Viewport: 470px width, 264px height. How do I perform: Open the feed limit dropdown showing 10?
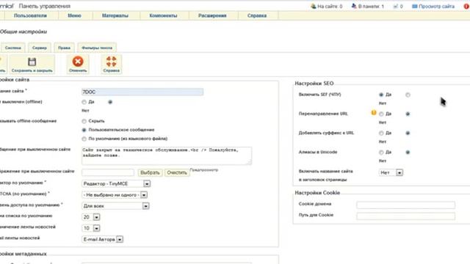(x=91, y=228)
